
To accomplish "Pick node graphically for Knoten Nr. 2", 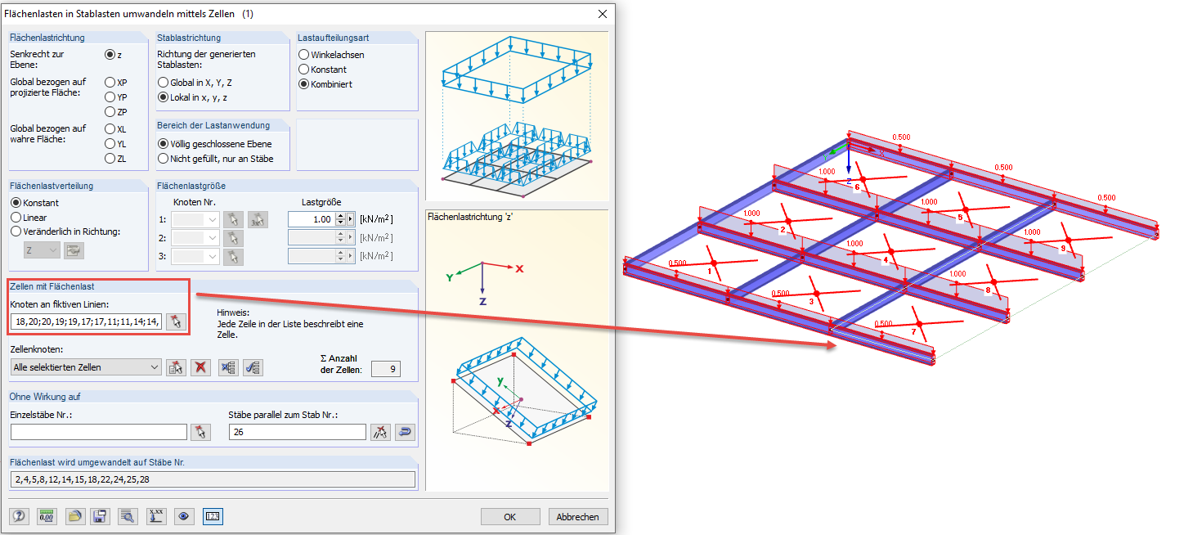I will pos(233,238).
